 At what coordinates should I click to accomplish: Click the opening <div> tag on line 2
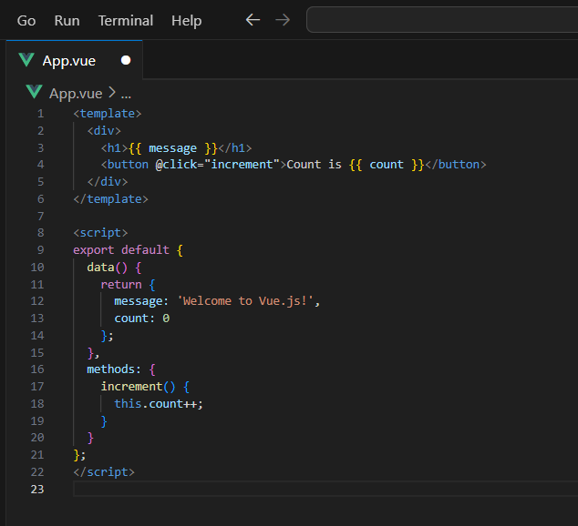coord(104,130)
